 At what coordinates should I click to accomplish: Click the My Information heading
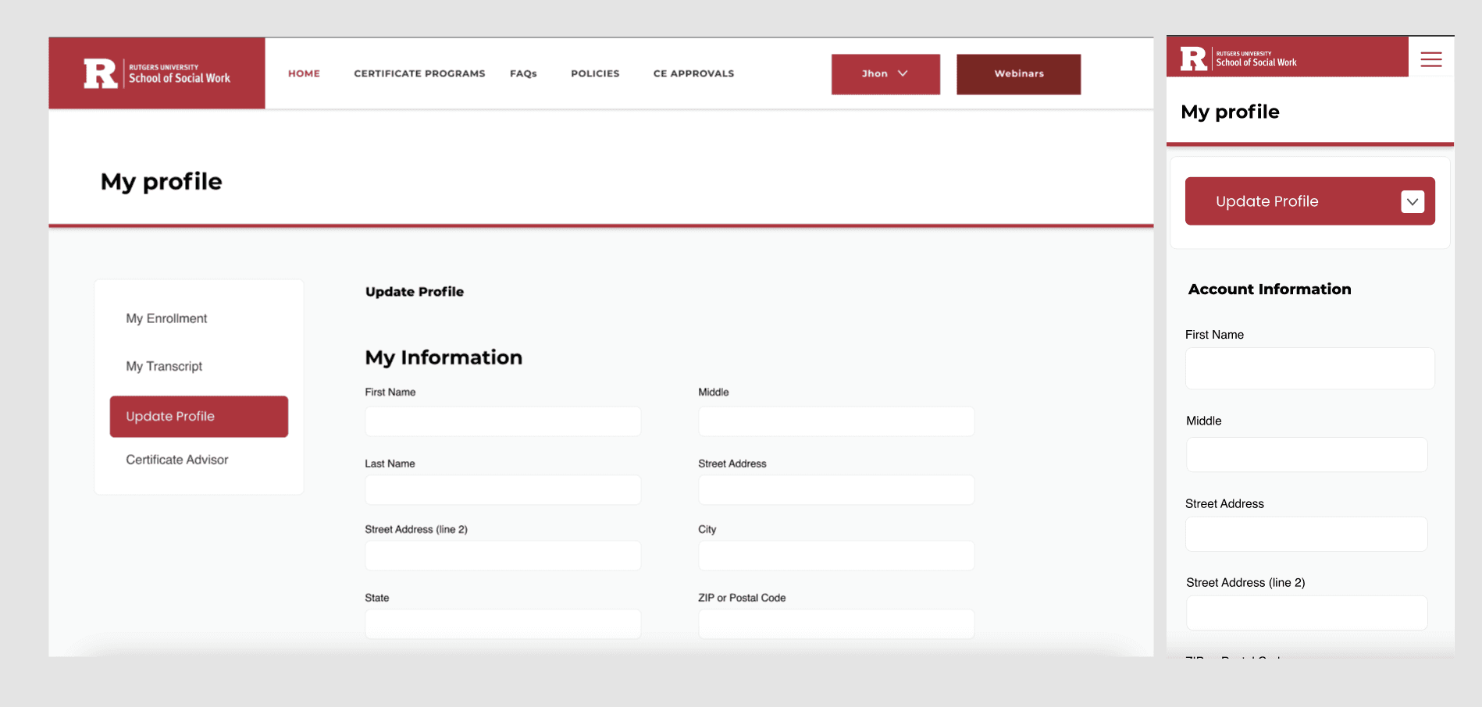444,357
